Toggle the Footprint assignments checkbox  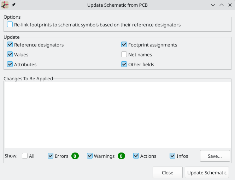(x=124, y=45)
